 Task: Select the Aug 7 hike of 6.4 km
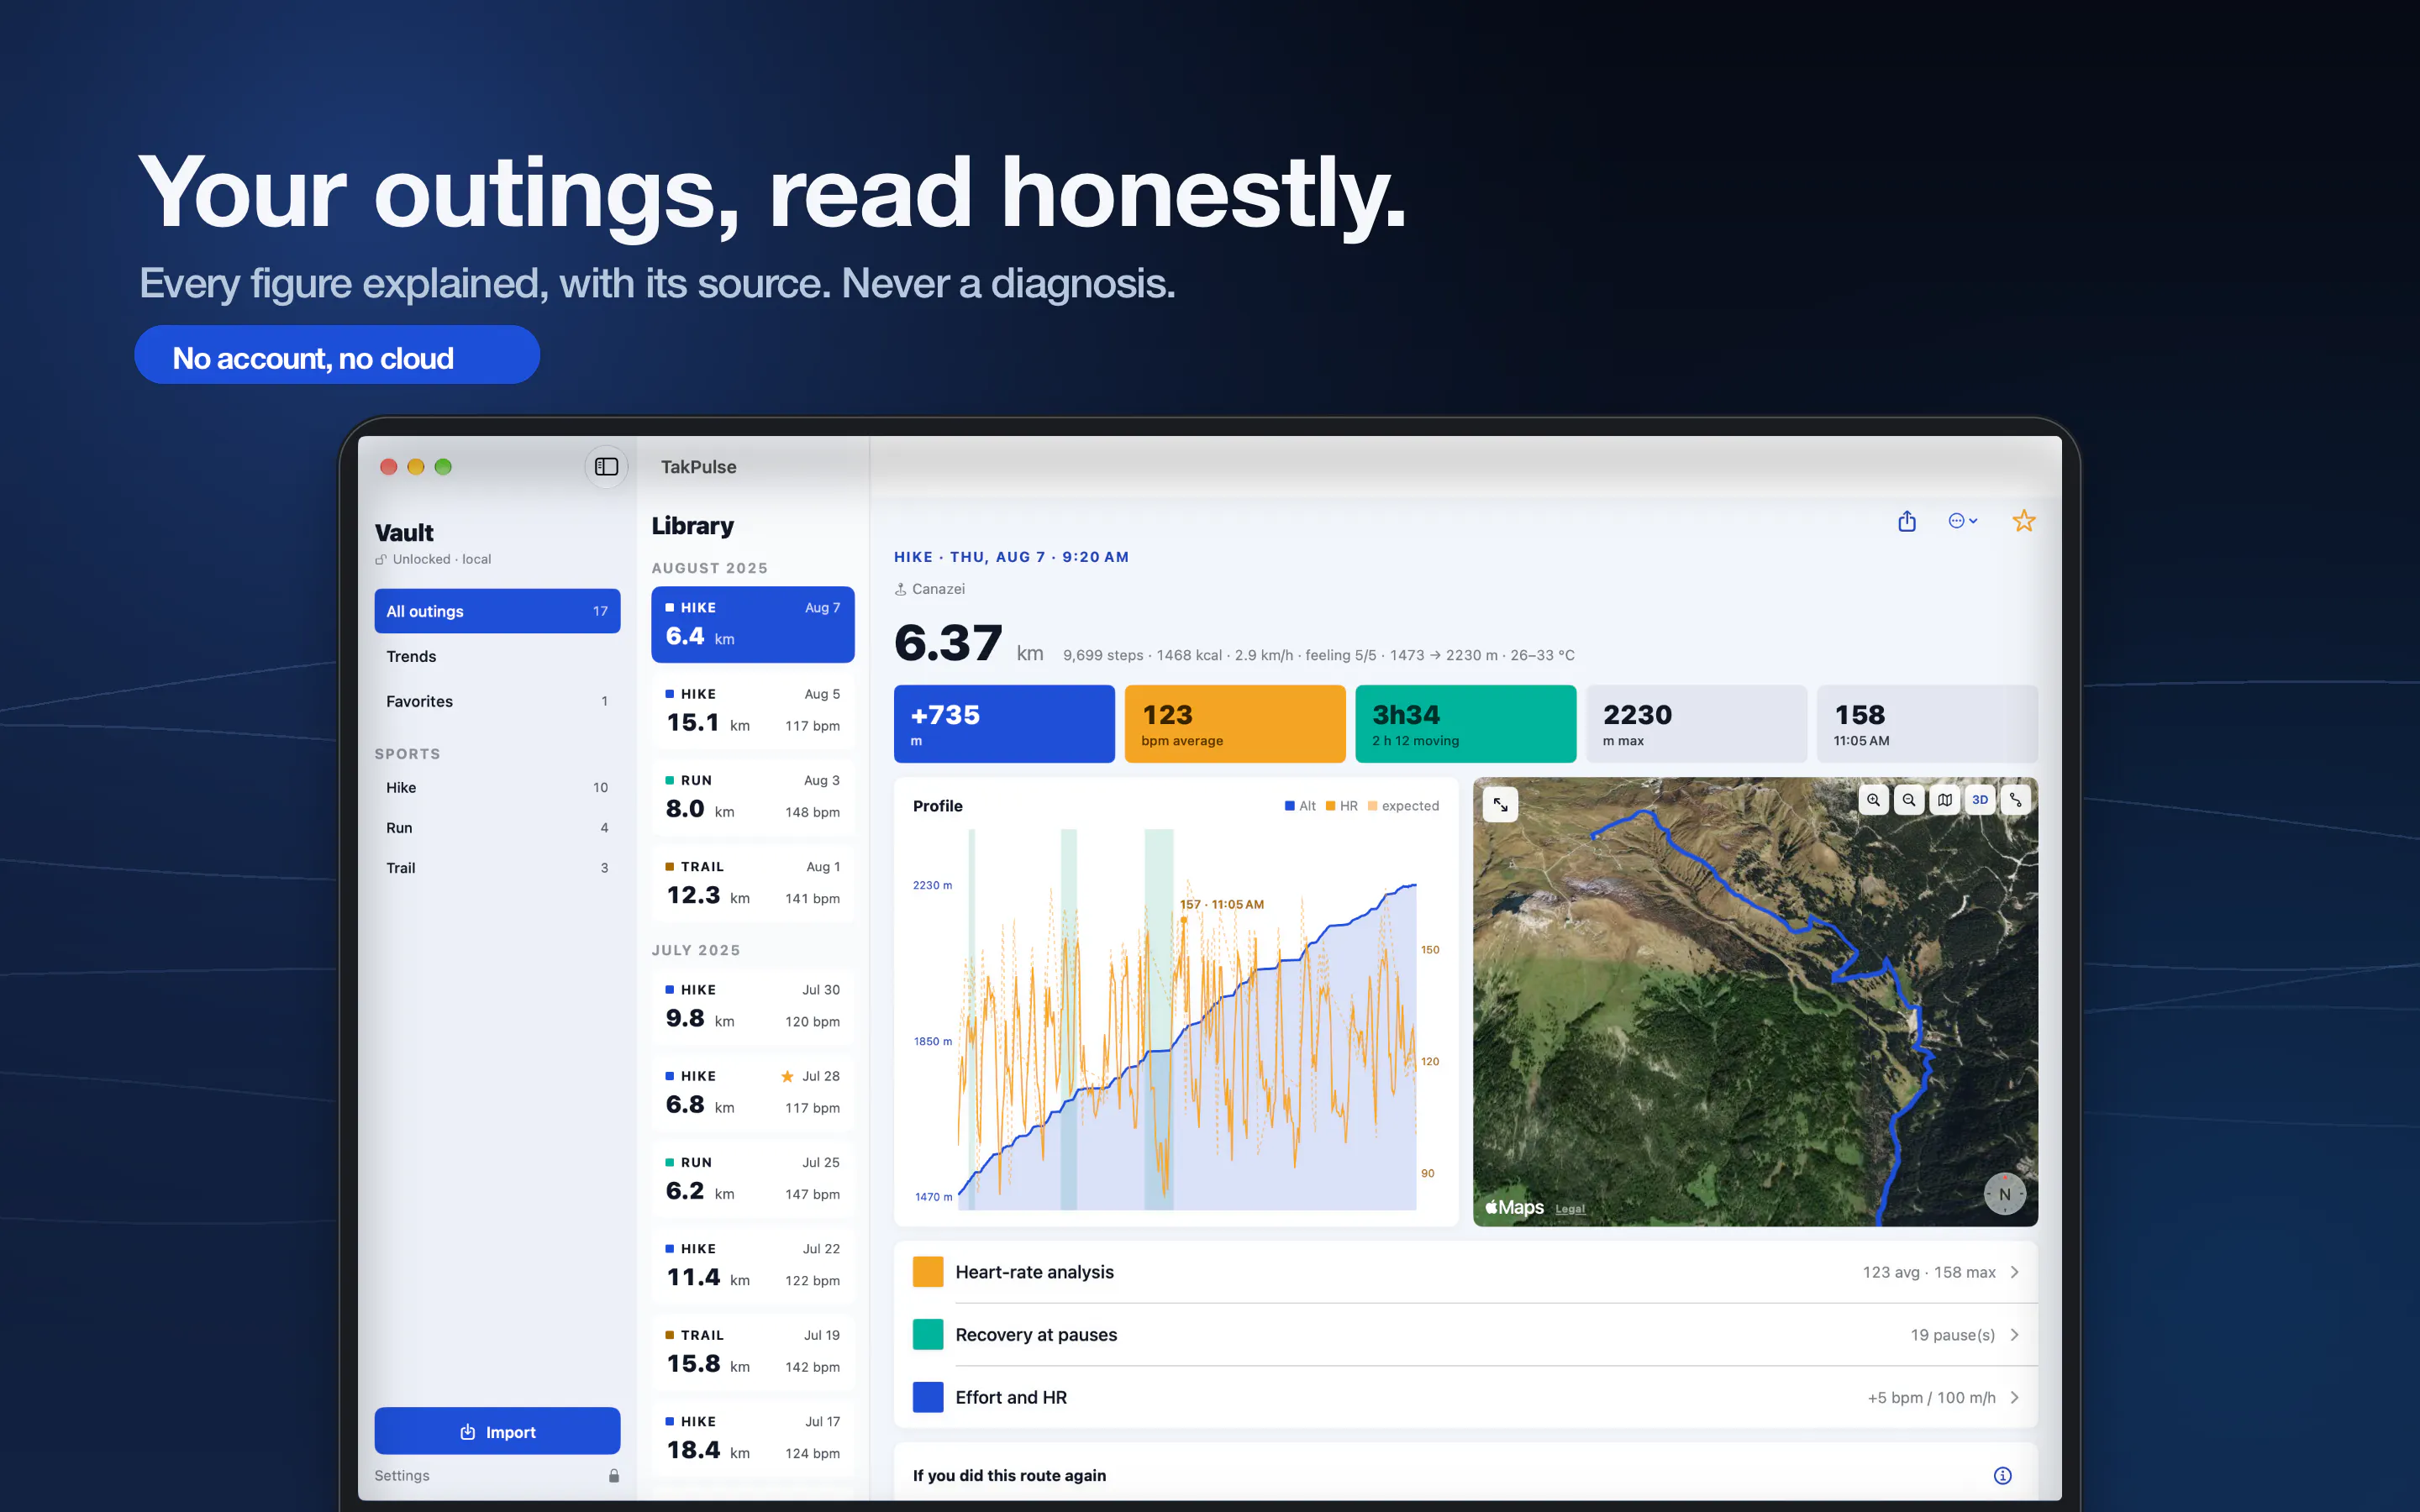753,624
